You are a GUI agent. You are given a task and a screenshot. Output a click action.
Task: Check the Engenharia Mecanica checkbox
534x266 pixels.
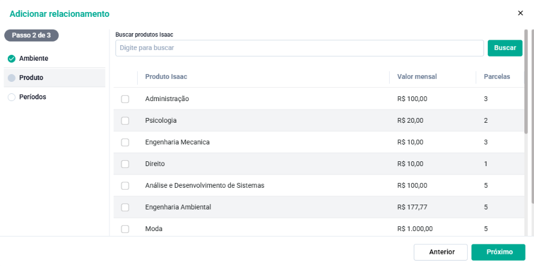click(x=125, y=142)
